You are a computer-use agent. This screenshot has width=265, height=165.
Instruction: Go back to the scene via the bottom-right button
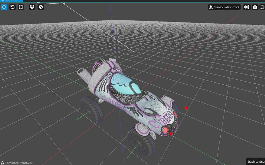[255, 161]
